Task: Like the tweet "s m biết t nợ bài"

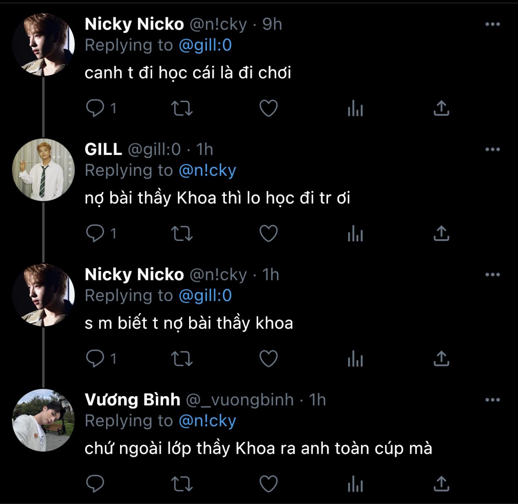Action: (x=269, y=358)
